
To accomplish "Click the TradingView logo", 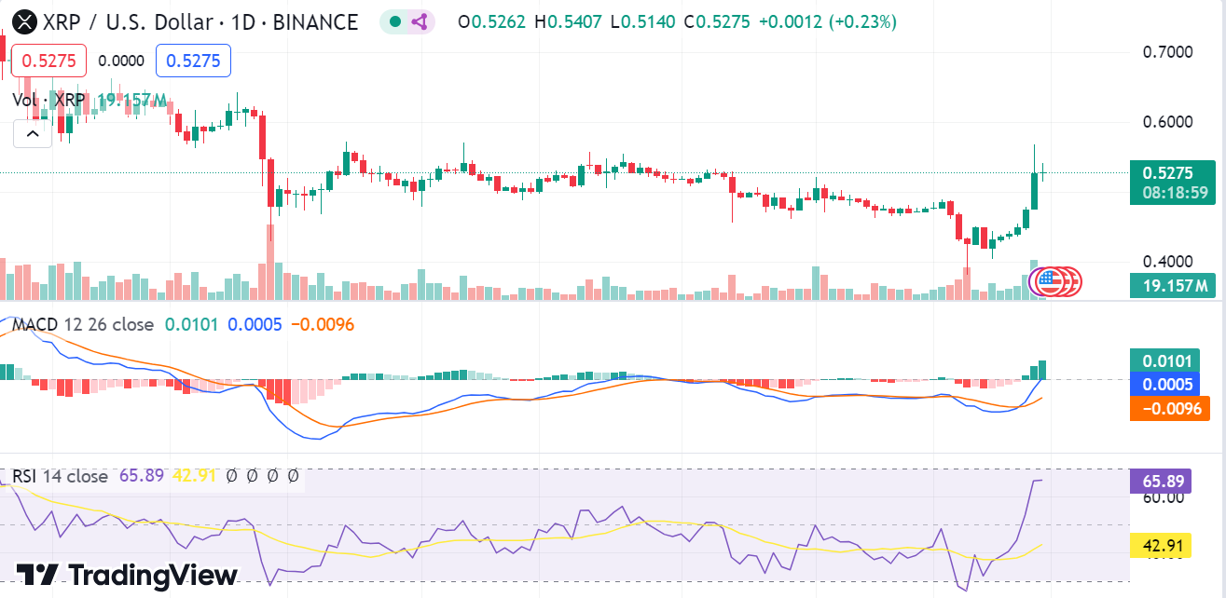I will pyautogui.click(x=127, y=575).
